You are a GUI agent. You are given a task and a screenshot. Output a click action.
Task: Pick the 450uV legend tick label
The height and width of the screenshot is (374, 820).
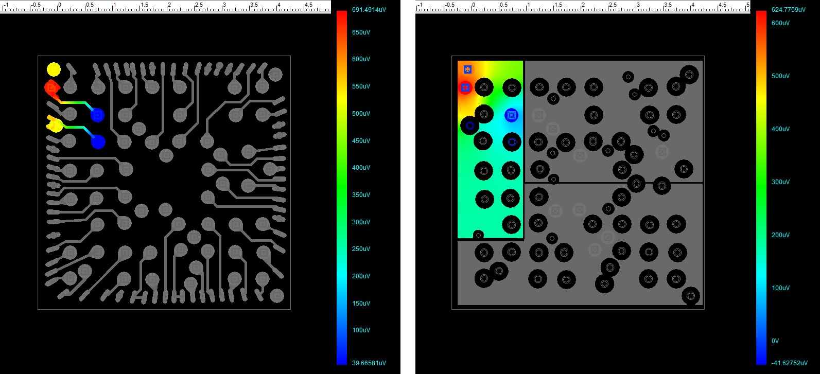[x=361, y=140]
